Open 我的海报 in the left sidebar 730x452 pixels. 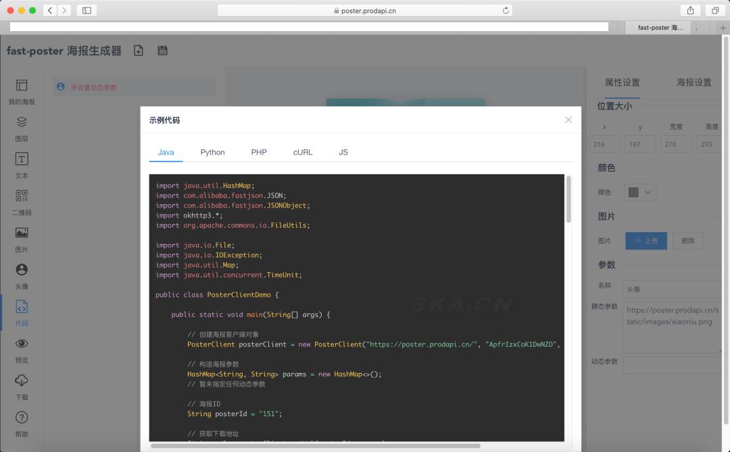pos(22,86)
